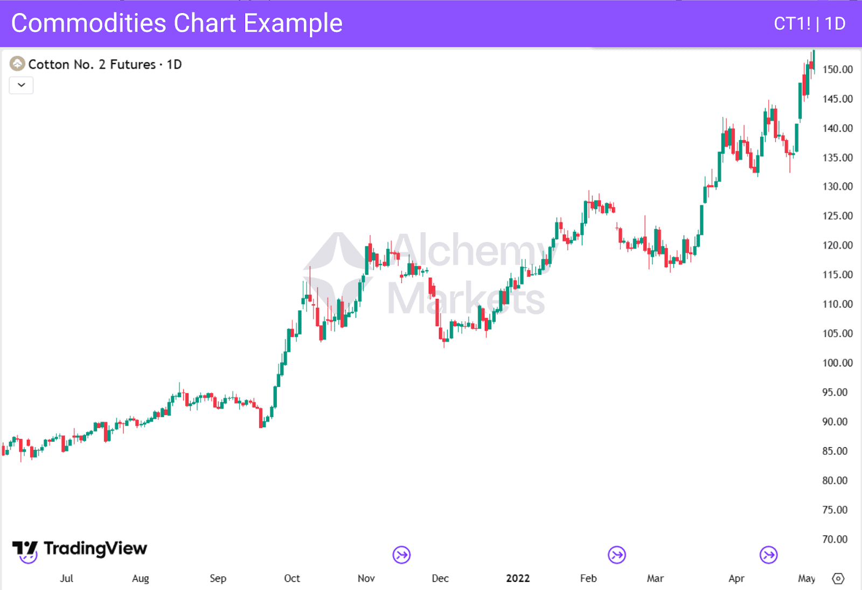The image size is (862, 590).
Task: Click the 2022 label on the time axis
Action: coord(518,578)
